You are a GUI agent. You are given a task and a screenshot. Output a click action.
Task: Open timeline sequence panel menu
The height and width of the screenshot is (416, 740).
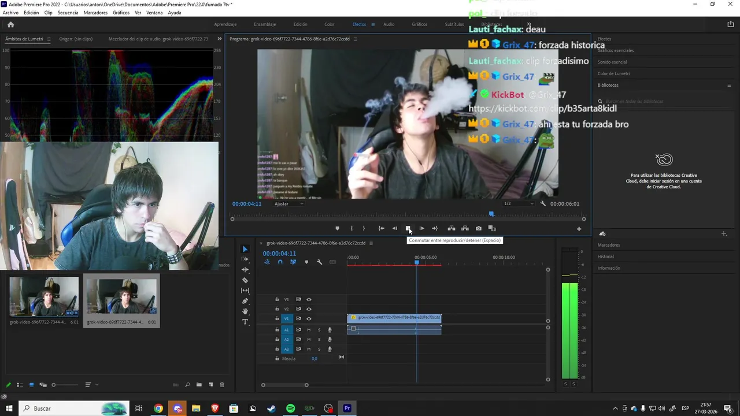[x=371, y=243]
